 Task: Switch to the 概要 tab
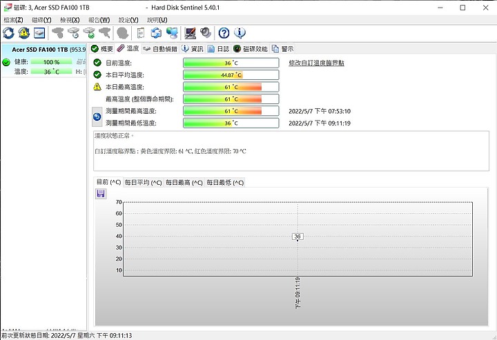tap(102, 49)
